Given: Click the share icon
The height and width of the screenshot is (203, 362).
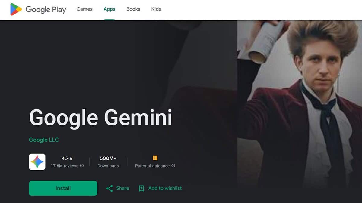Looking at the screenshot, I should pos(110,189).
